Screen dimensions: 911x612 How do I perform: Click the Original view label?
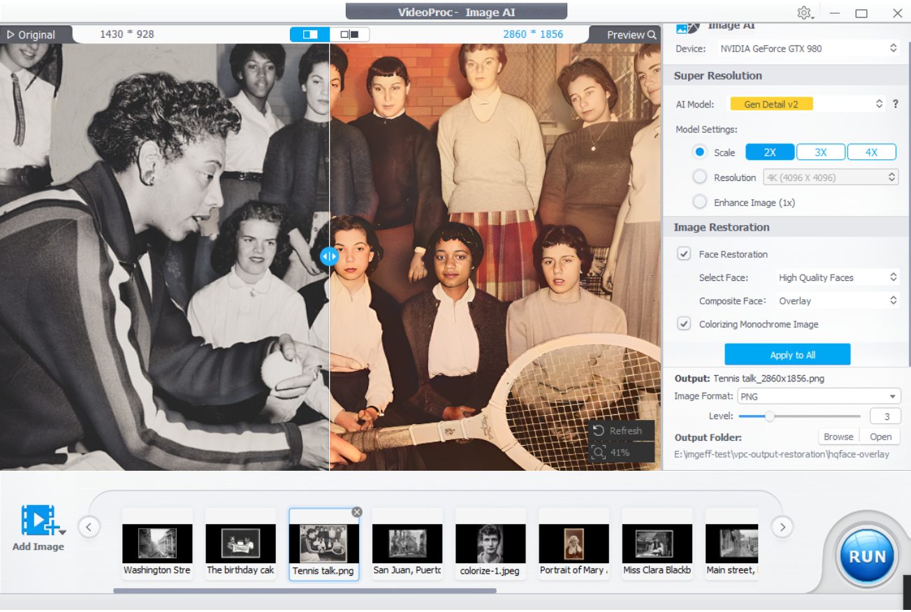(36, 35)
